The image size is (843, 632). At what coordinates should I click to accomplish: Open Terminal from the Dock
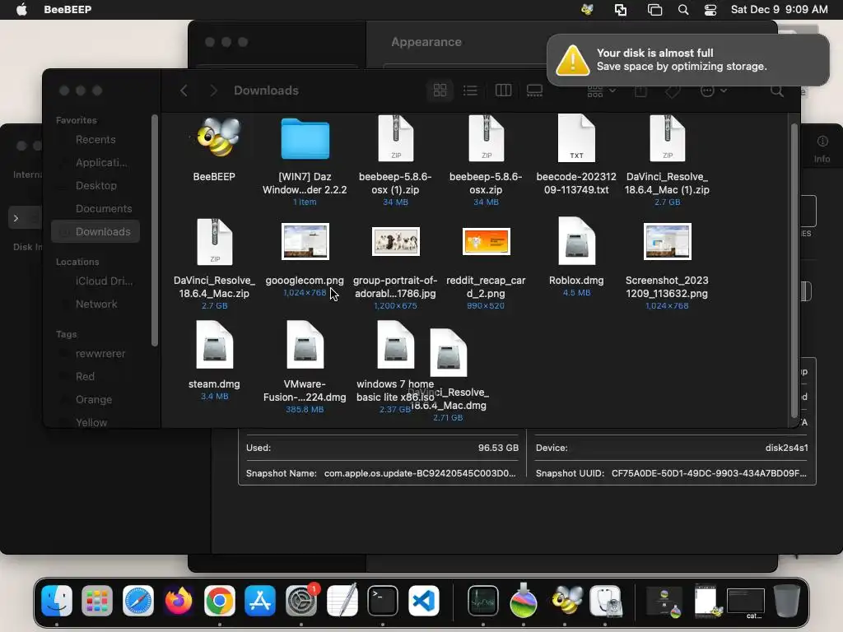coord(382,600)
